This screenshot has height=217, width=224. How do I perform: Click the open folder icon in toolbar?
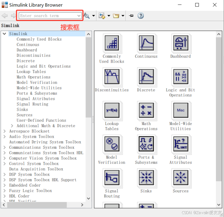pos(116,16)
